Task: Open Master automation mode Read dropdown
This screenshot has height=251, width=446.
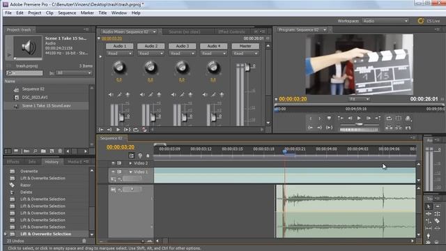Action: coord(245,53)
